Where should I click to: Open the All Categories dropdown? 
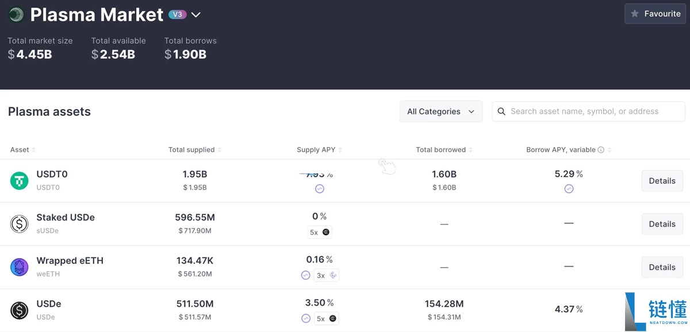[x=441, y=111]
